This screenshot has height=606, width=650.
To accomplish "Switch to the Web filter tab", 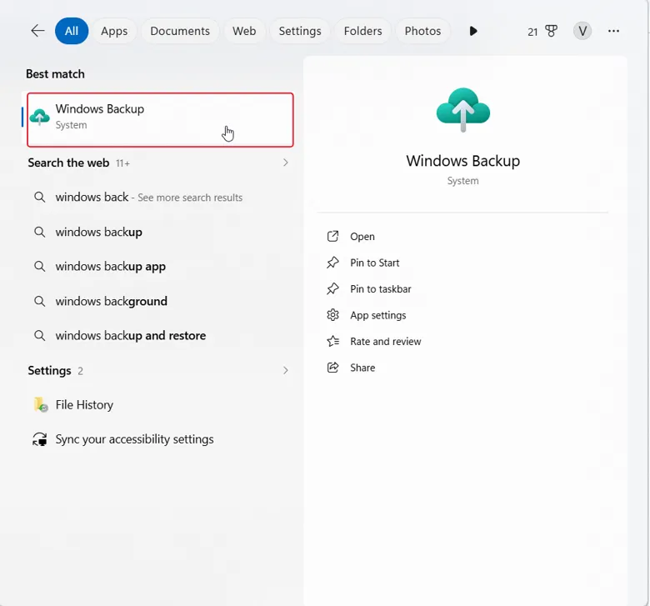I will click(244, 31).
